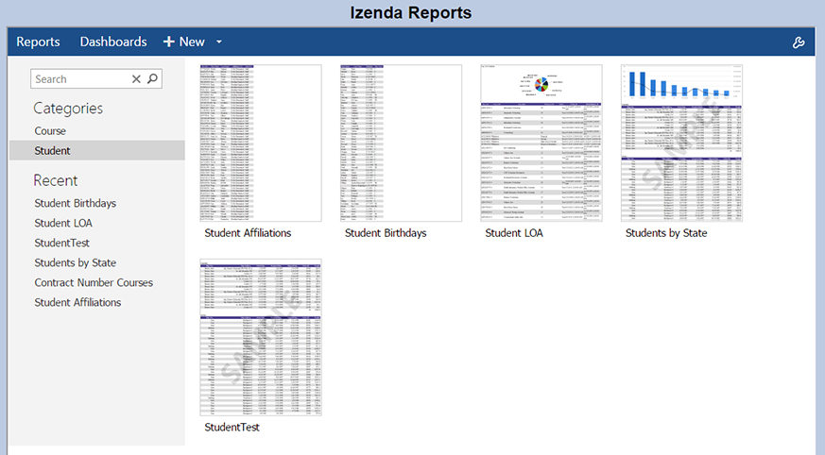Viewport: 825px width, 455px height.
Task: Open StudentTest report thumbnail
Action: 261,337
